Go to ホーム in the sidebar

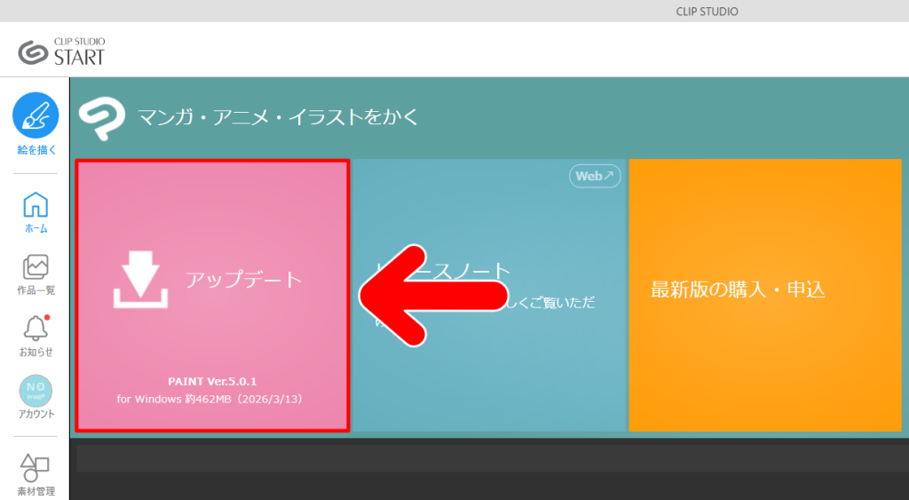point(36,212)
